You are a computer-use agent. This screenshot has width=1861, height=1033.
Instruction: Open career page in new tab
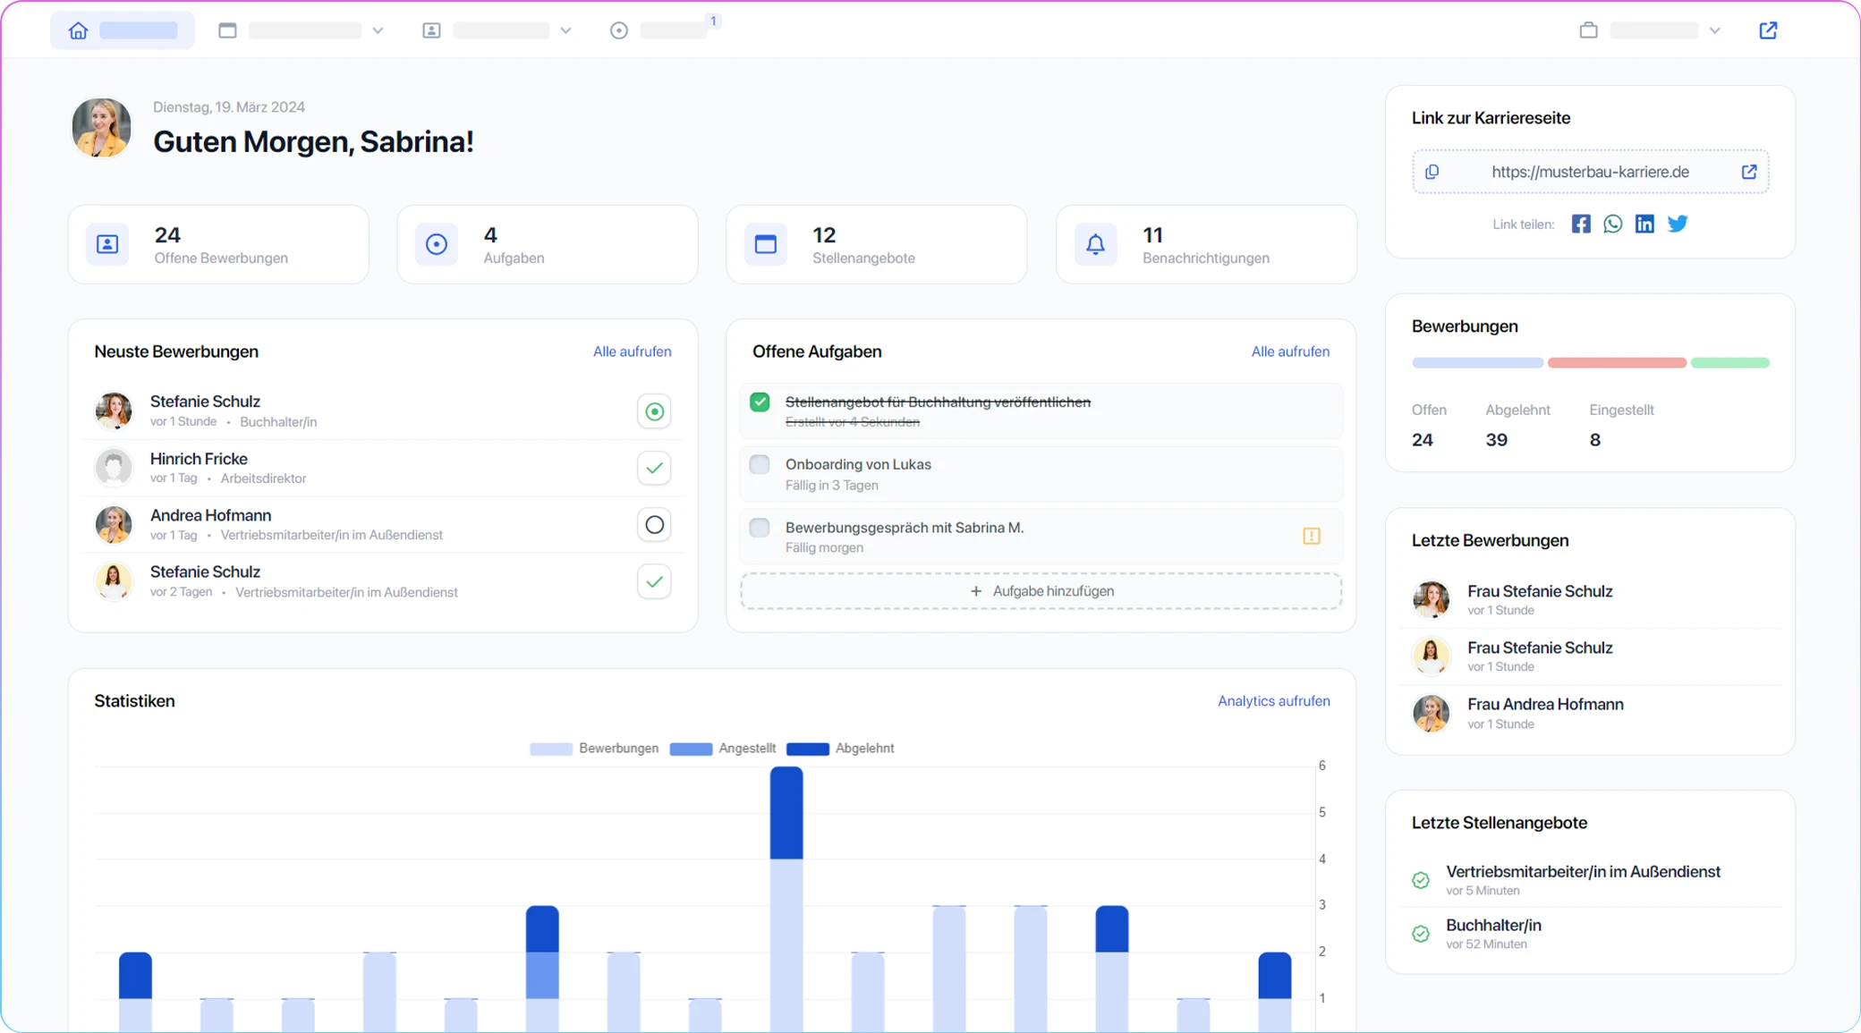(1748, 172)
